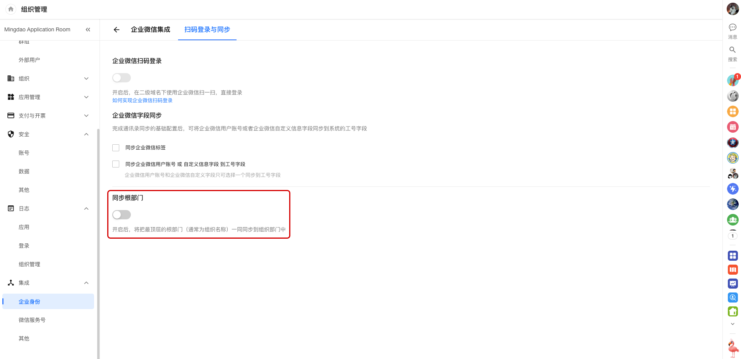Viewport: 741px width, 359px height.
Task: Expand more apps with the down chevron
Action: (x=732, y=324)
